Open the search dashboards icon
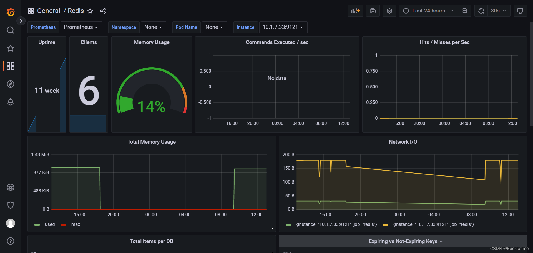The width and height of the screenshot is (533, 253). [x=11, y=30]
